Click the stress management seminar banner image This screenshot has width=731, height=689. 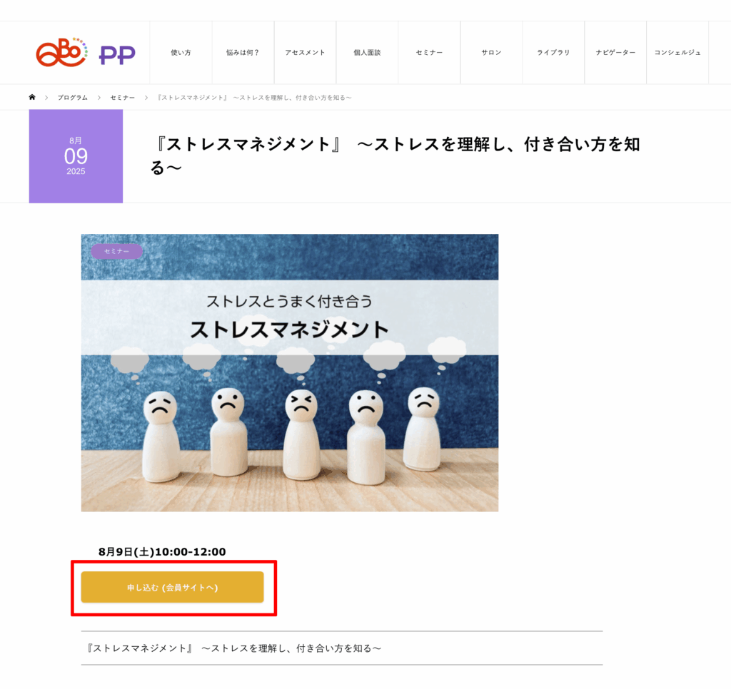290,373
